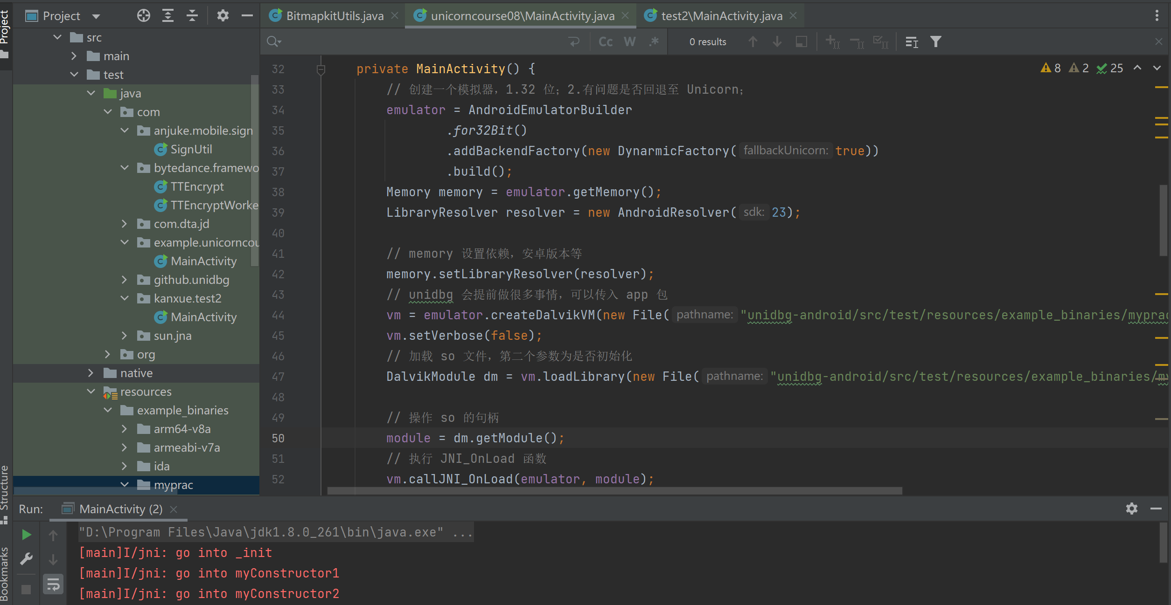This screenshot has width=1171, height=605.
Task: Click fold marker at line 32
Action: tap(321, 70)
